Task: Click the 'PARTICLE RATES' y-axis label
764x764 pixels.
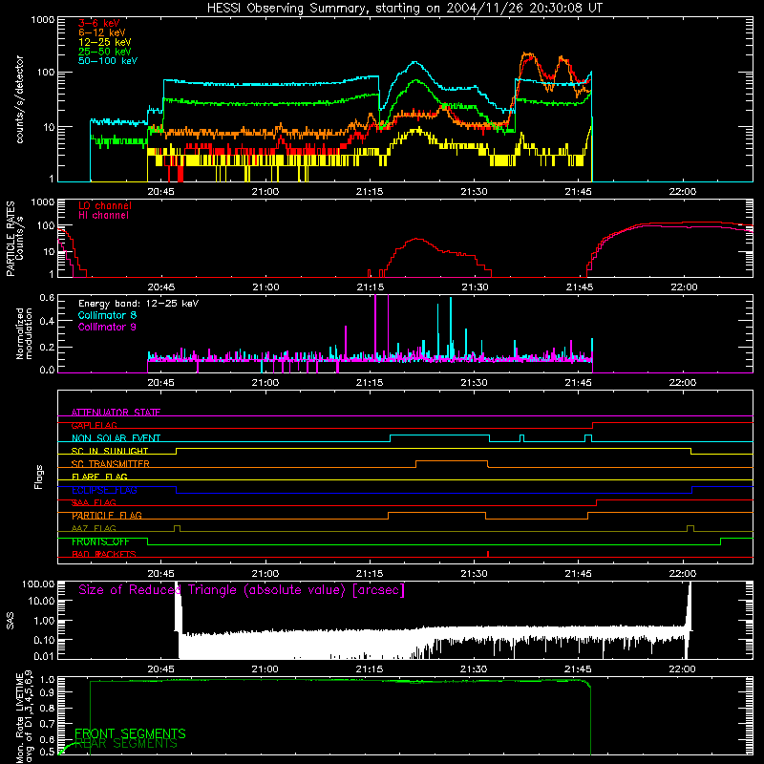Action: click(x=11, y=239)
